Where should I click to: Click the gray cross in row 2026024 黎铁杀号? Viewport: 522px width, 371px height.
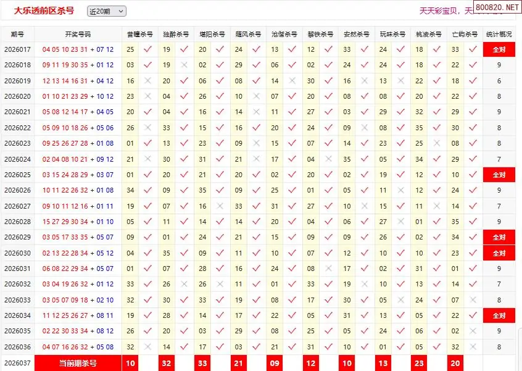(x=328, y=159)
